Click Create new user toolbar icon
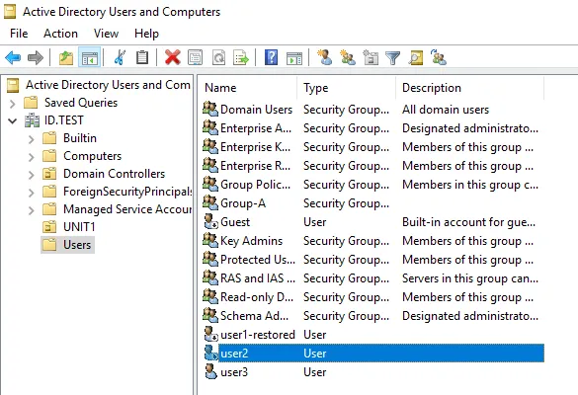The height and width of the screenshot is (395, 578). coord(325,57)
